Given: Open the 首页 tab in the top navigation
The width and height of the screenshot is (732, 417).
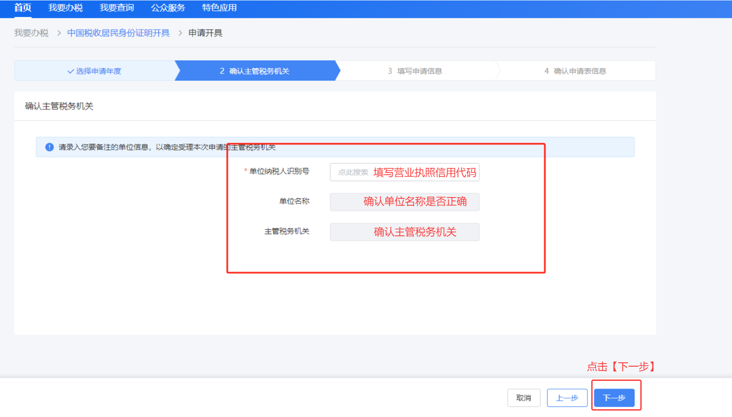Looking at the screenshot, I should pyautogui.click(x=23, y=8).
